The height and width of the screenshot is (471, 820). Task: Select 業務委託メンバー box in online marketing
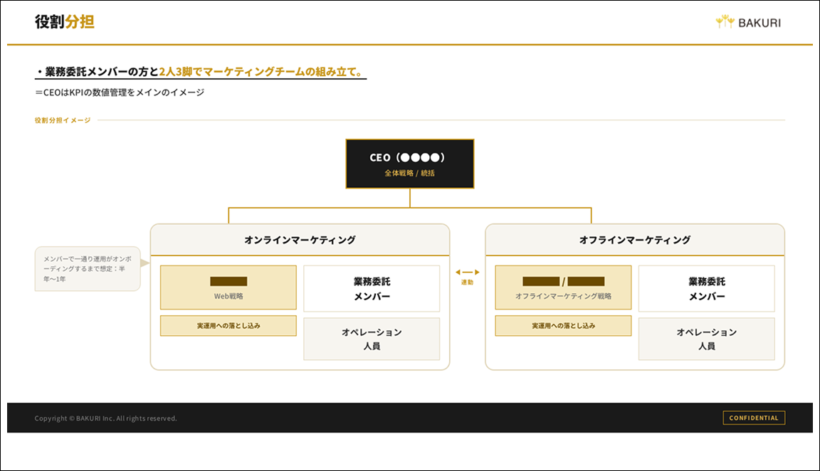coord(372,289)
